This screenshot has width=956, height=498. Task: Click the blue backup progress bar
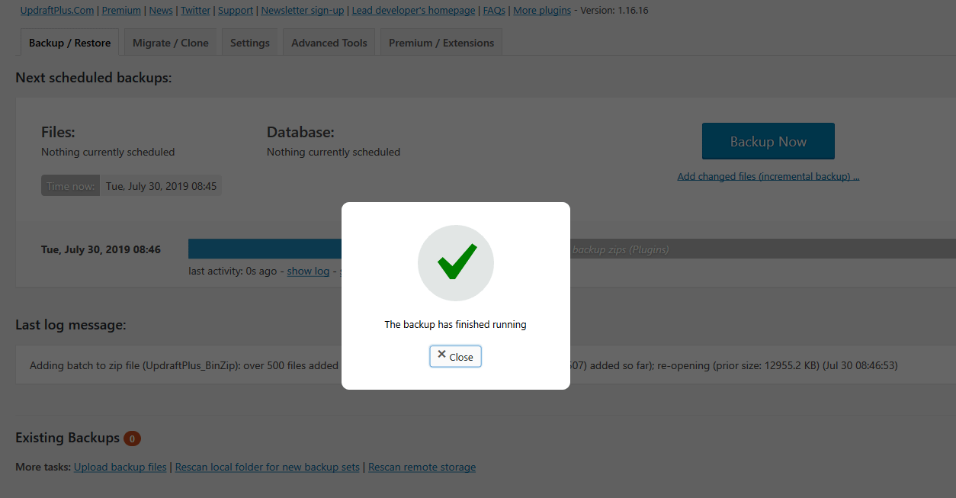click(x=265, y=249)
